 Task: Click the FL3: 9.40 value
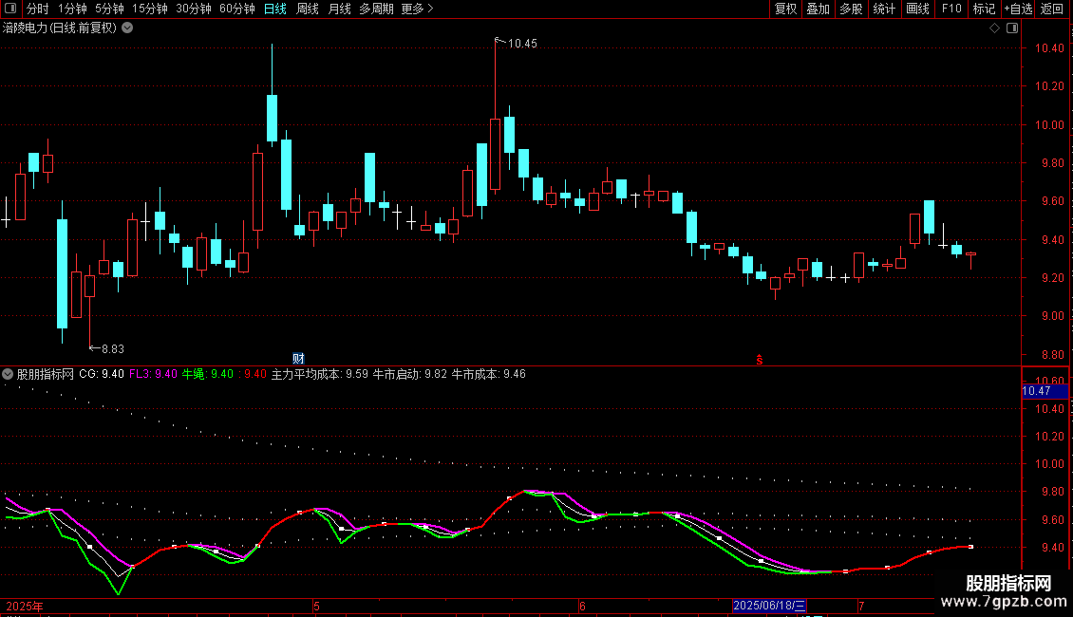tap(153, 374)
